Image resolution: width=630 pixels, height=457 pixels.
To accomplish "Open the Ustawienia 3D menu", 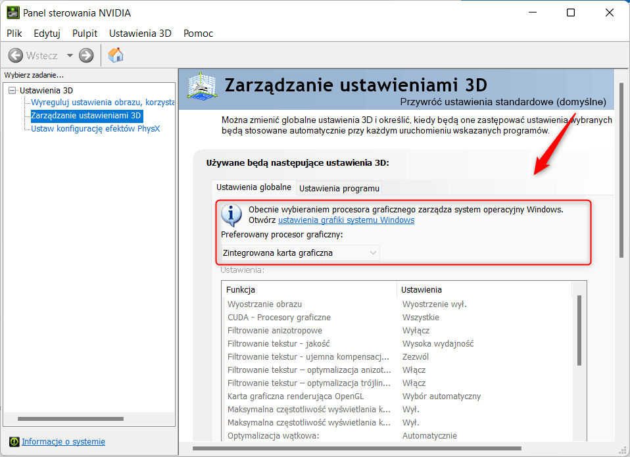I will (140, 34).
